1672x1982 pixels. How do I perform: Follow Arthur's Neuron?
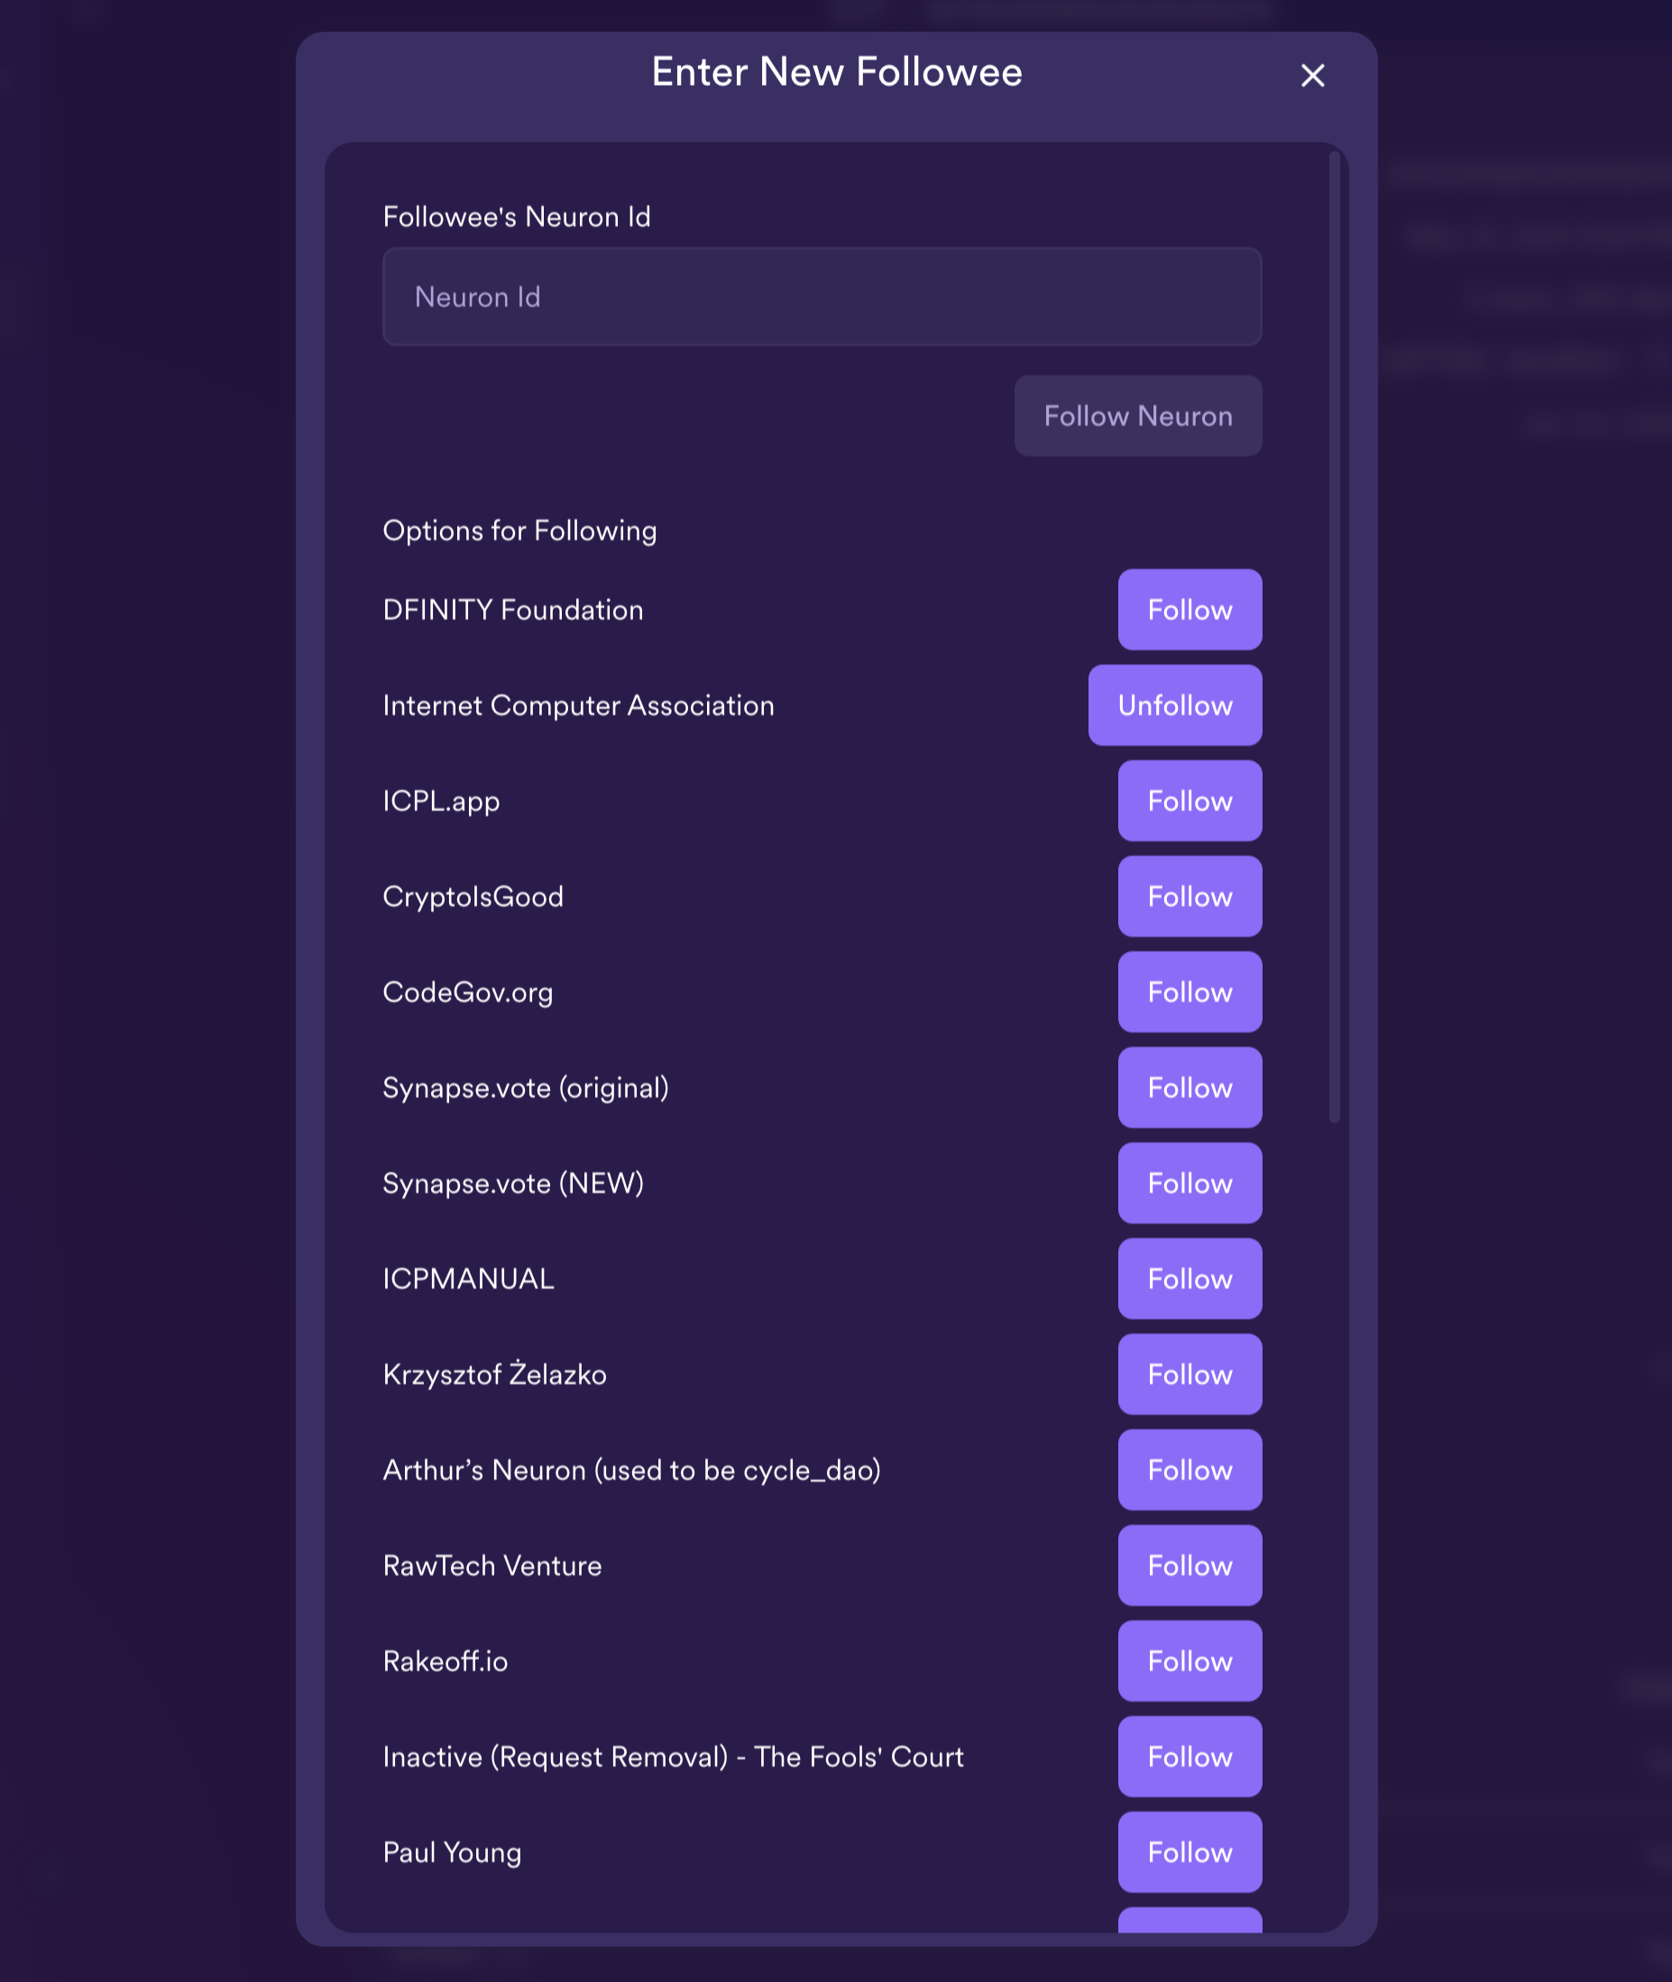click(x=1190, y=1470)
